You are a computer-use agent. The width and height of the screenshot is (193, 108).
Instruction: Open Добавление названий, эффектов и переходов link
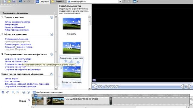[x=27, y=84]
